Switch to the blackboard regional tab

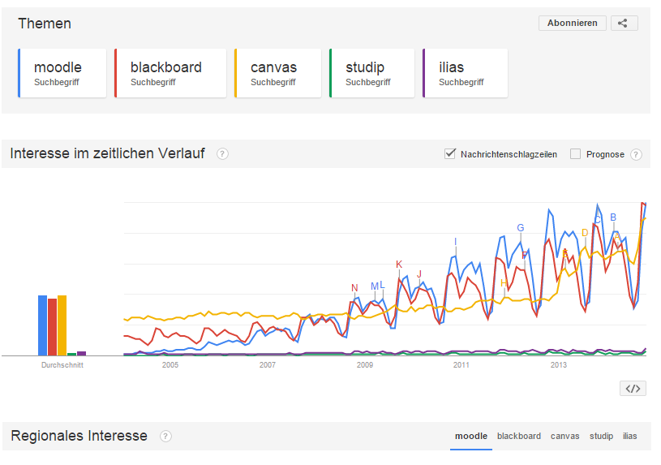[519, 437]
